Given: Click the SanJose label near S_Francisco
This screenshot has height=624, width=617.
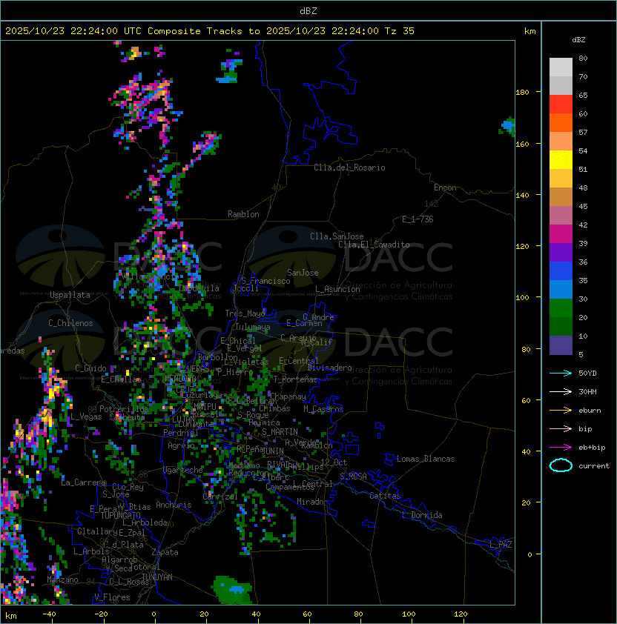Looking at the screenshot, I should (303, 273).
